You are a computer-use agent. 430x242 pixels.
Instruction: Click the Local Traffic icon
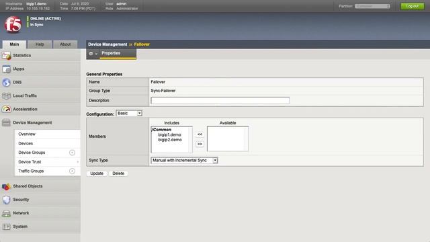pos(6,95)
